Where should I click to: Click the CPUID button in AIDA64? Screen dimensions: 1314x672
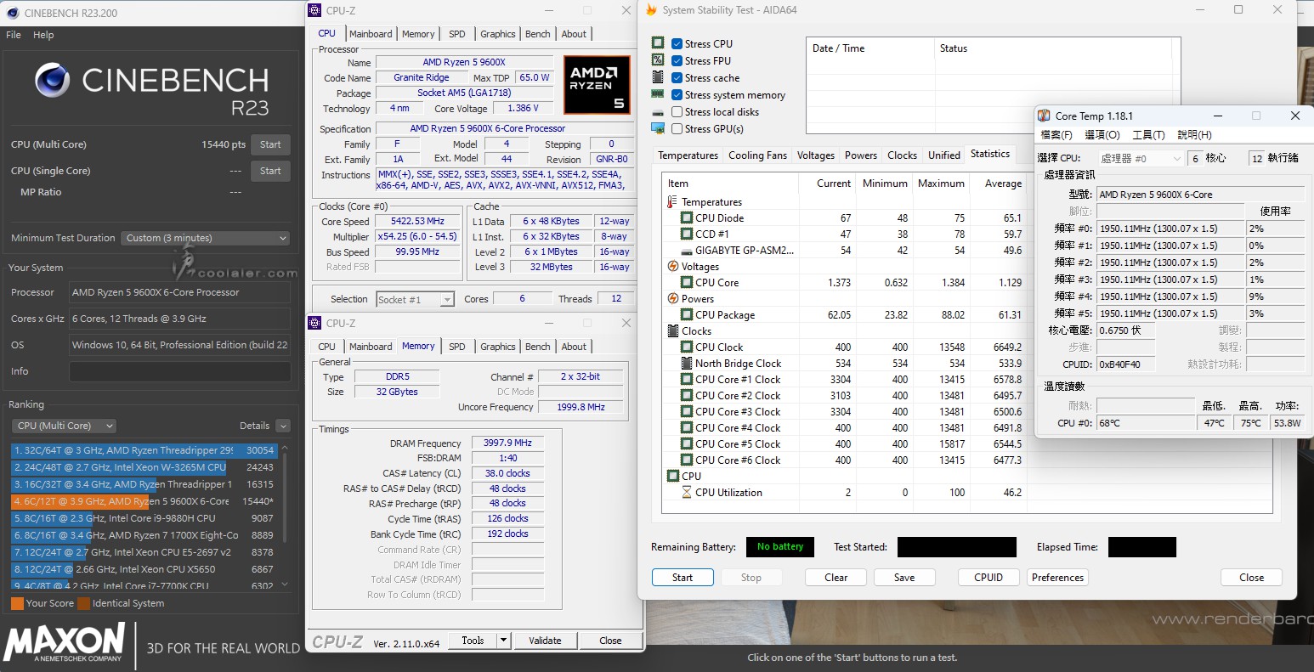click(x=988, y=578)
